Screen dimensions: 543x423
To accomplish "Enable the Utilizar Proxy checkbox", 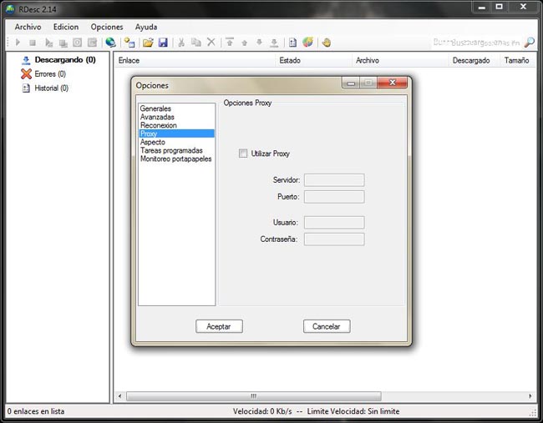I will click(x=243, y=154).
